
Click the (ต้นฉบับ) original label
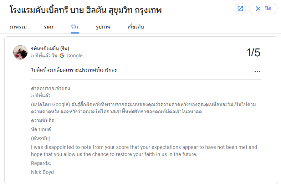[40, 138]
